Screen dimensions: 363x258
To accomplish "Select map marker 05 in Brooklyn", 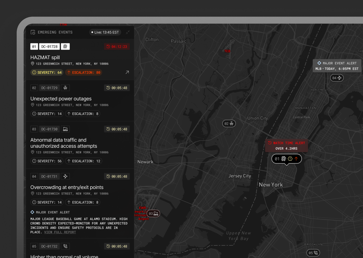I will coord(313,253).
